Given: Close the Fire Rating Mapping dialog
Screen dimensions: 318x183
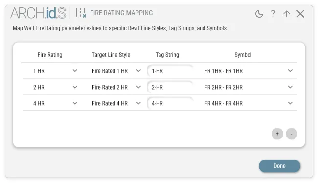Looking at the screenshot, I should [300, 14].
